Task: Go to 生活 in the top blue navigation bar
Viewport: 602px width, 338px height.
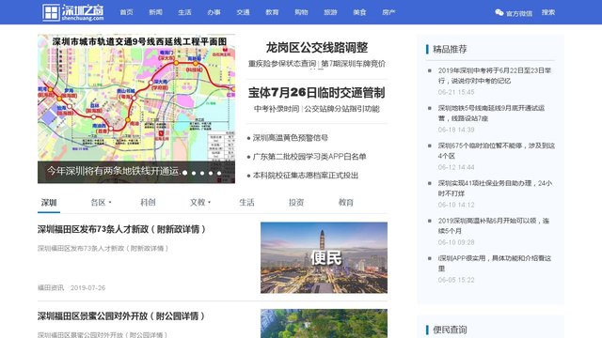Action: [184, 12]
